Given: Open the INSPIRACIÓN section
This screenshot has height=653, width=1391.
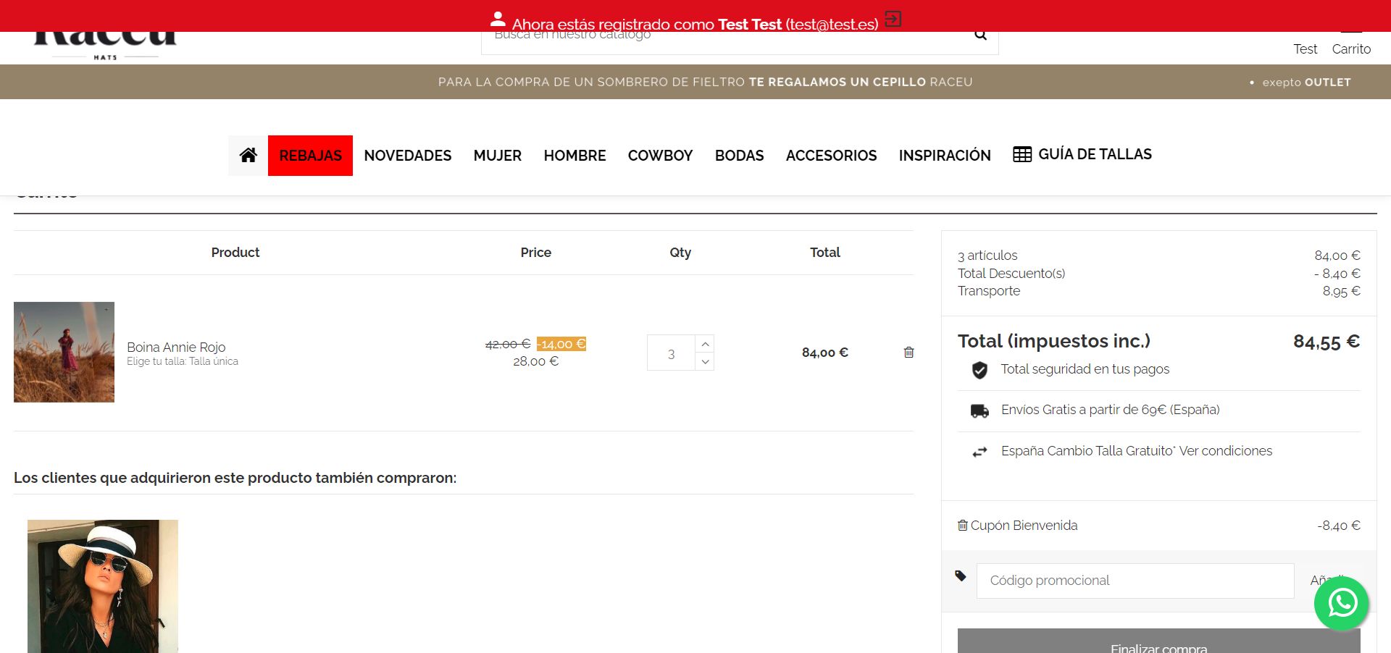Looking at the screenshot, I should tap(945, 156).
